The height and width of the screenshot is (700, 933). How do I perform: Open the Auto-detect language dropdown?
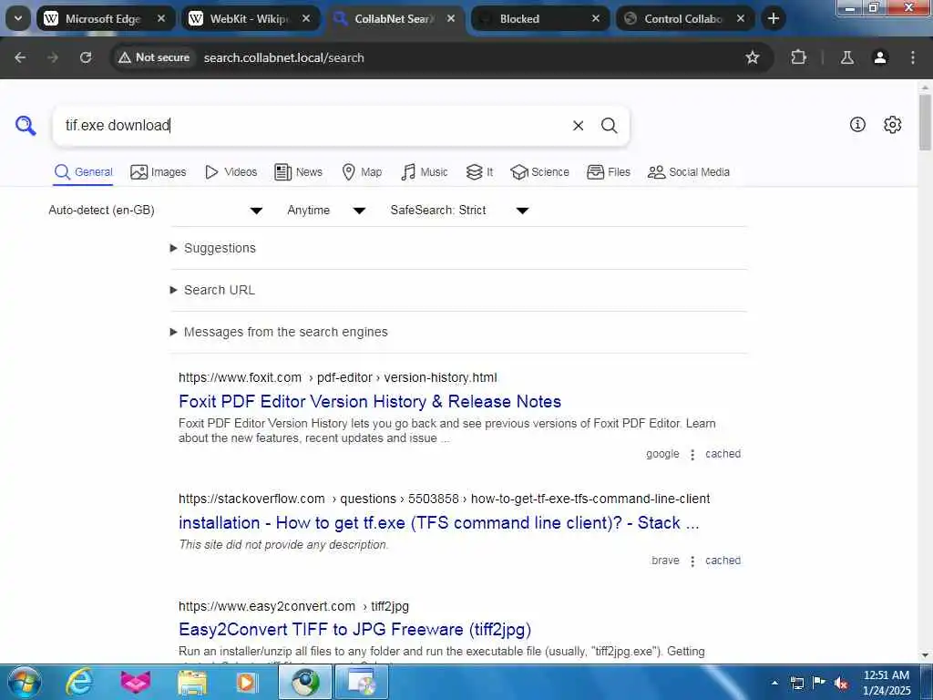[155, 211]
